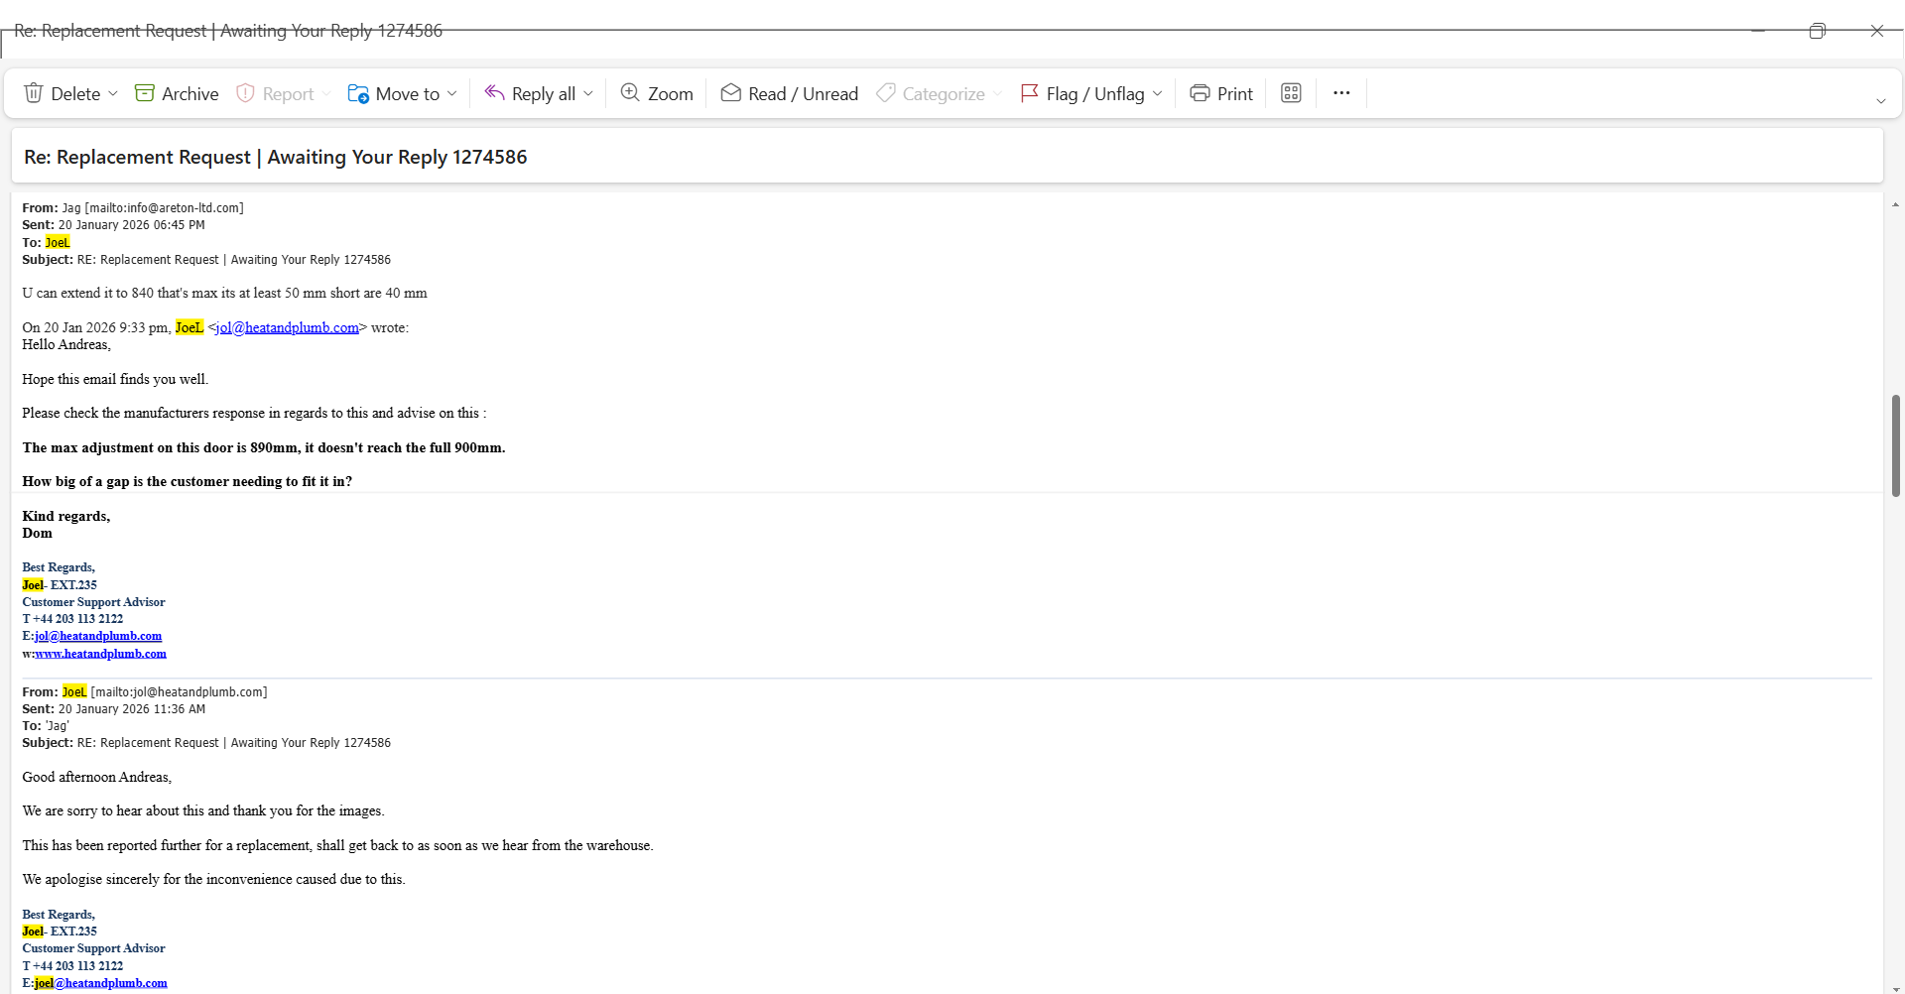Click the Reply all arrow icon
Viewport: 1905px width, 994px height.
coord(494,93)
